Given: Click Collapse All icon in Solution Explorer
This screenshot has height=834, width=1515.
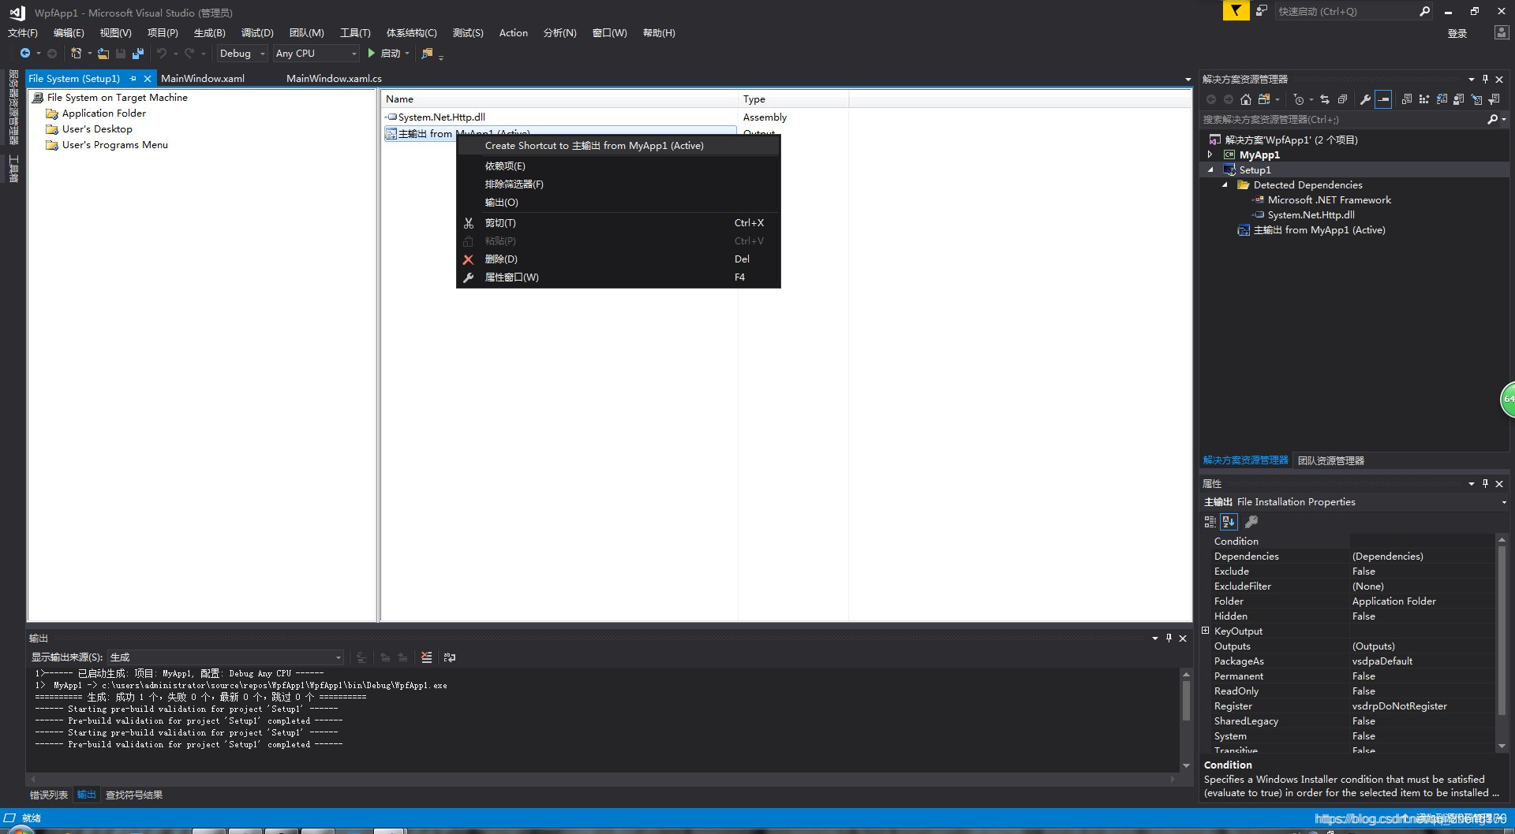Looking at the screenshot, I should [x=1342, y=99].
